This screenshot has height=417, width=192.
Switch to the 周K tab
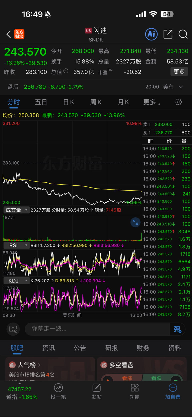[96, 102]
